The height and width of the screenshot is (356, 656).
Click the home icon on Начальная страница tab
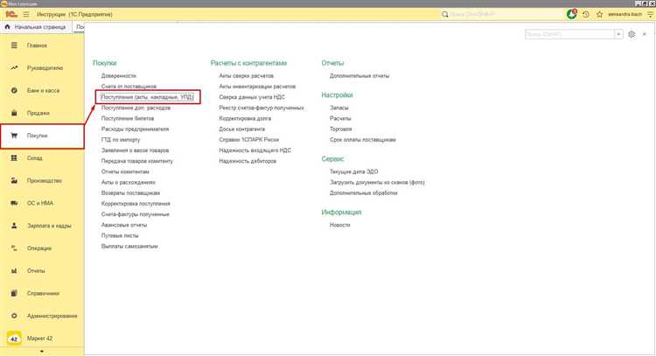click(7, 27)
